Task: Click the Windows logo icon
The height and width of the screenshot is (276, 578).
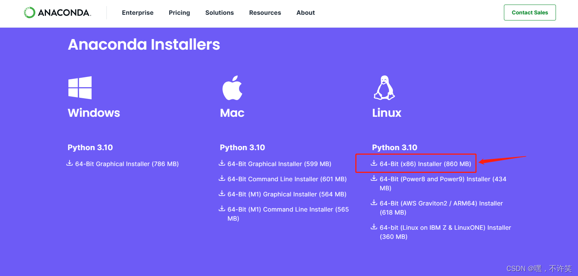Action: point(80,88)
